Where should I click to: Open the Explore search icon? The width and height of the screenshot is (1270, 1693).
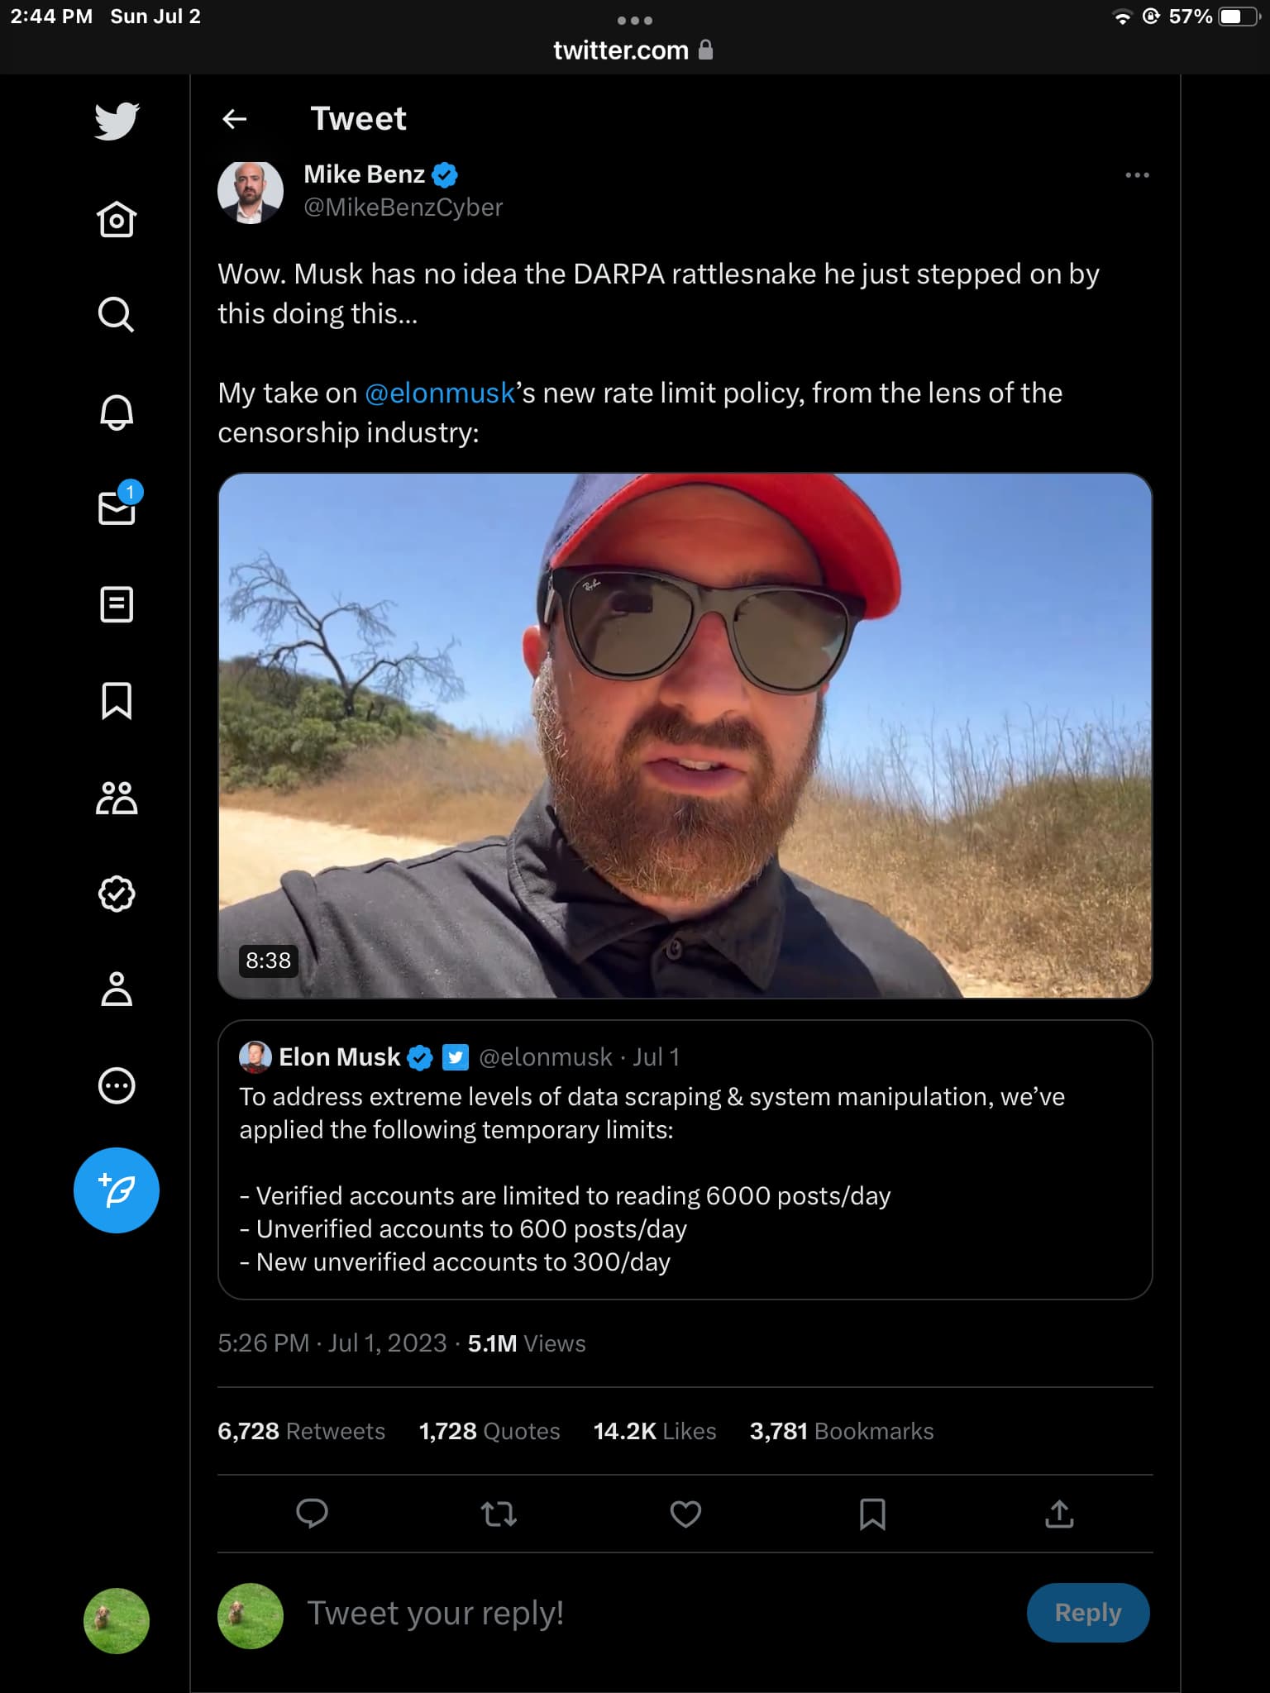(117, 314)
